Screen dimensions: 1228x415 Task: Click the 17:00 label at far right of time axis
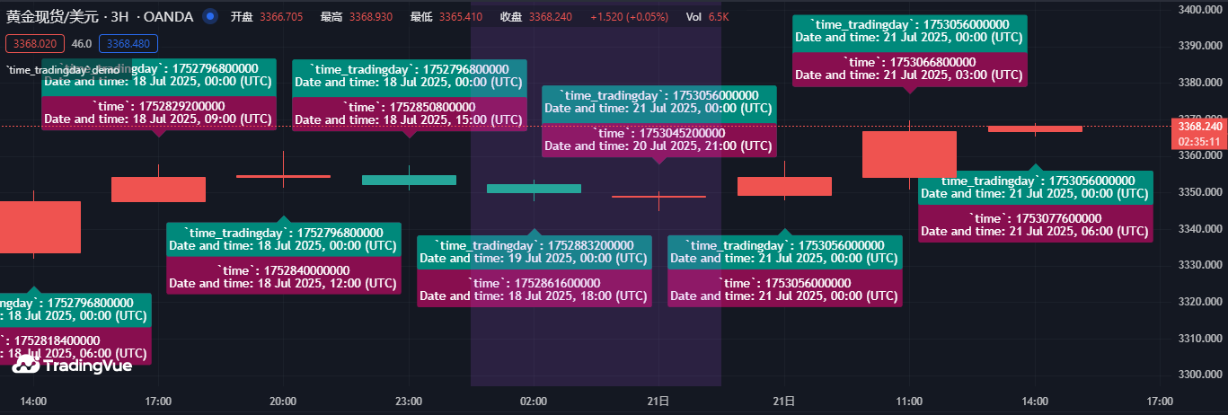pyautogui.click(x=1160, y=401)
